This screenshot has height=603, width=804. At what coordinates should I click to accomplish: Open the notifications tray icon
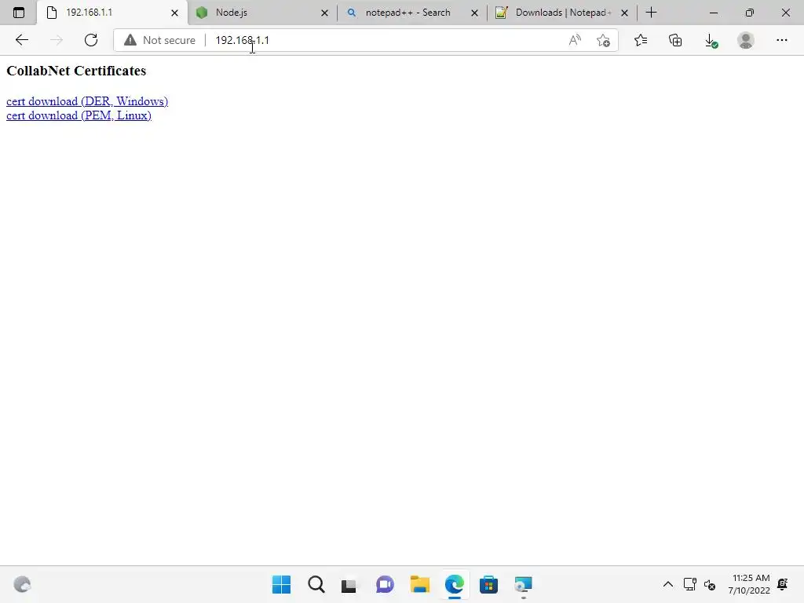(x=783, y=584)
